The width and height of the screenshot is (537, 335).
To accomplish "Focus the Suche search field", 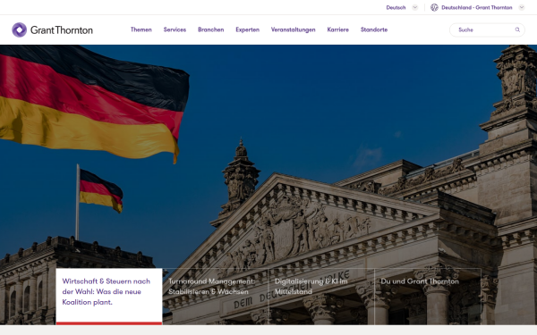I will (487, 30).
